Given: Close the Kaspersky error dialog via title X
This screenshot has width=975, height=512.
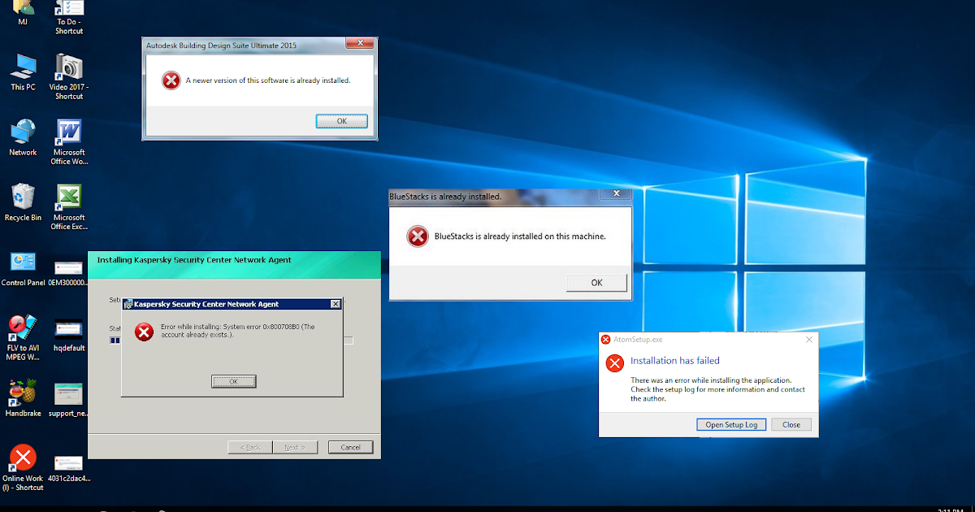Looking at the screenshot, I should click(335, 304).
